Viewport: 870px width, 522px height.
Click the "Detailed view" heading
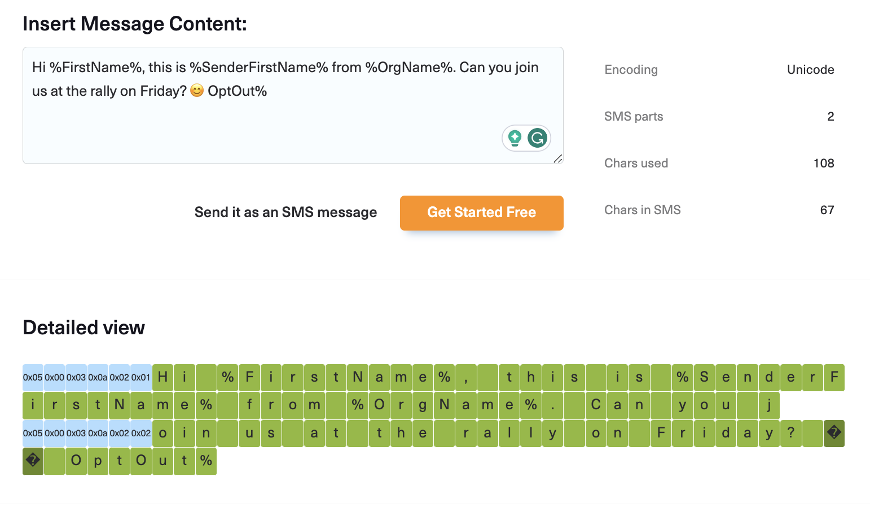click(83, 328)
